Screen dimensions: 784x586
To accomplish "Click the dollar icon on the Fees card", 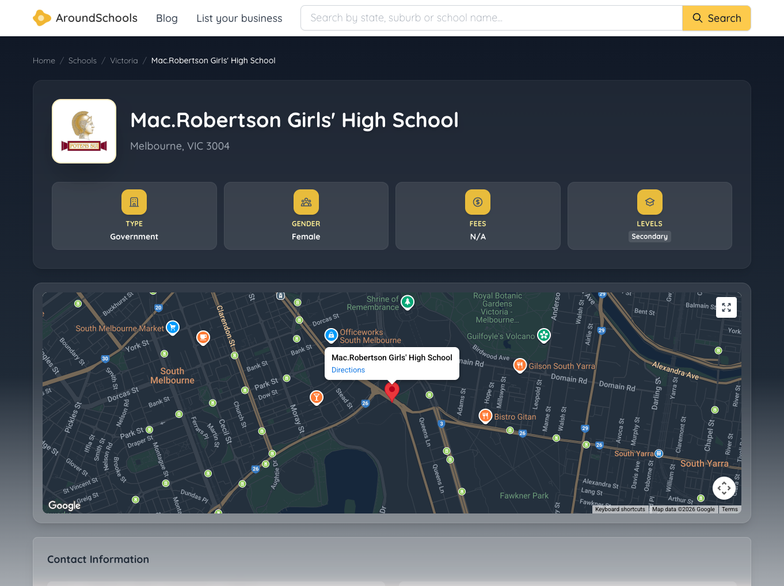I will pos(477,202).
